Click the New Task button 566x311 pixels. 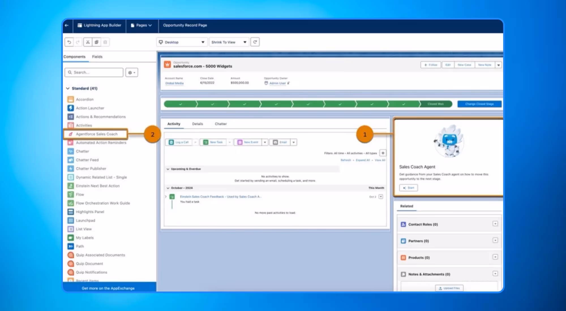tap(213, 142)
